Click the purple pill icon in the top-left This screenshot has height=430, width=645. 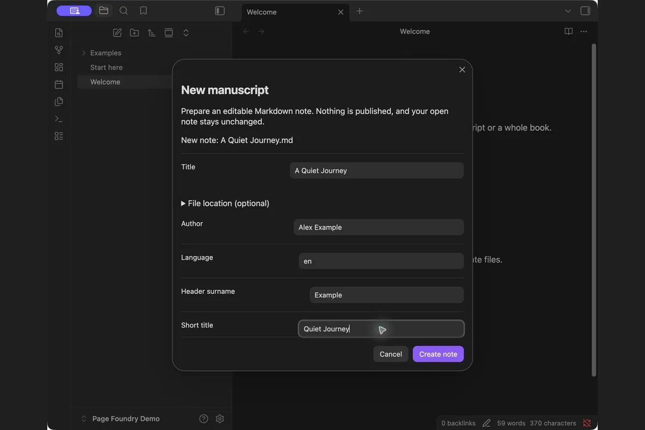coord(74,11)
